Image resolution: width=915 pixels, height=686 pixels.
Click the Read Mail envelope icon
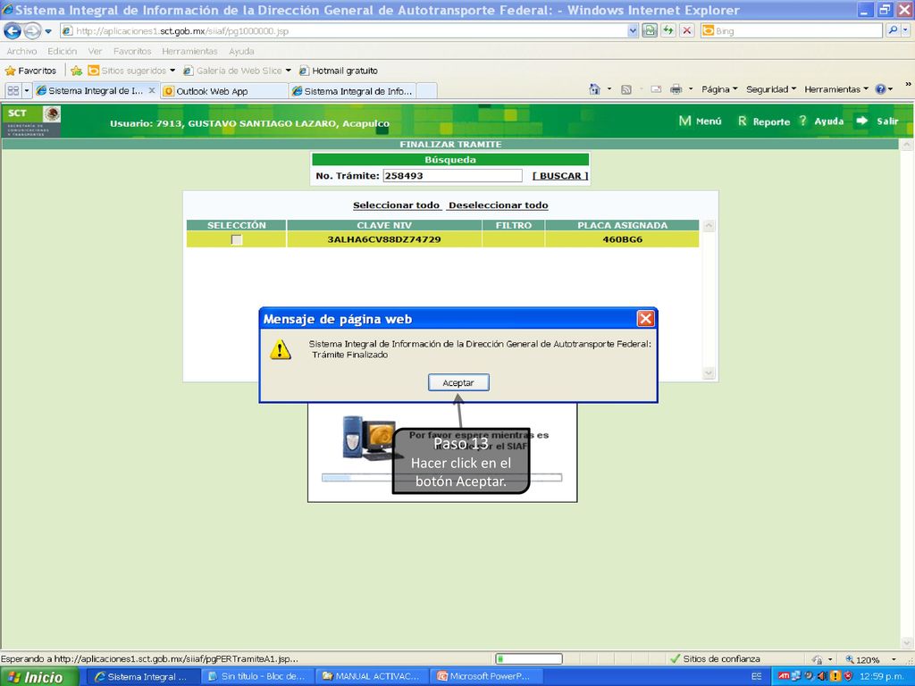pyautogui.click(x=656, y=89)
